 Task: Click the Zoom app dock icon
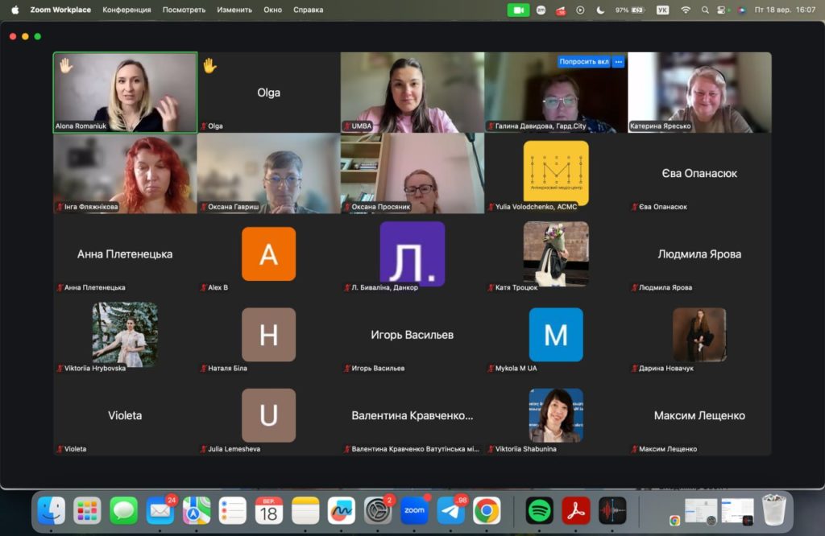(414, 510)
